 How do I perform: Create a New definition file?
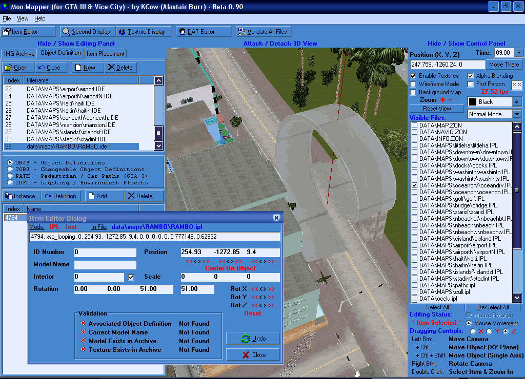tap(88, 68)
